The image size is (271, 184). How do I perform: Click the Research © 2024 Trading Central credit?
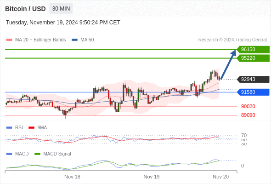(232, 40)
